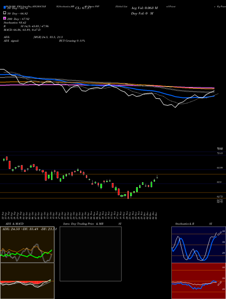Click the 'Day Vol: 0 M' label
Viewport: 226px width, 299px height.
(x=142, y=13)
